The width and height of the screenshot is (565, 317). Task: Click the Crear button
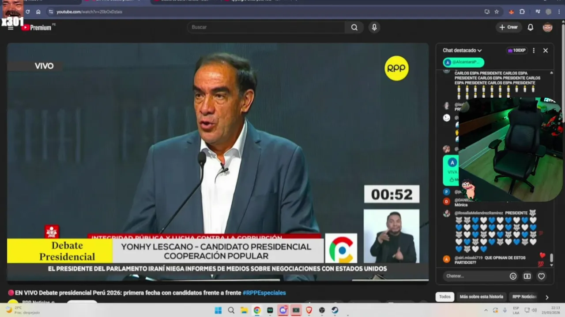[x=508, y=27]
